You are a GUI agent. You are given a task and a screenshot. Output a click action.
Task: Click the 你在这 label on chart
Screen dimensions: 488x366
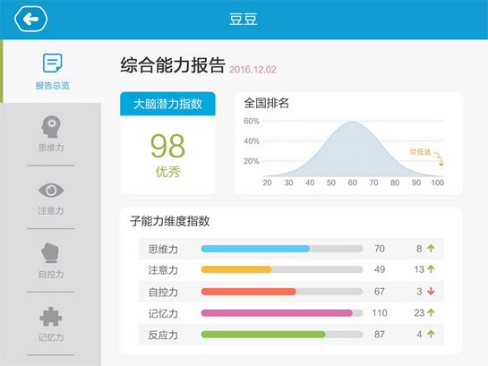420,152
